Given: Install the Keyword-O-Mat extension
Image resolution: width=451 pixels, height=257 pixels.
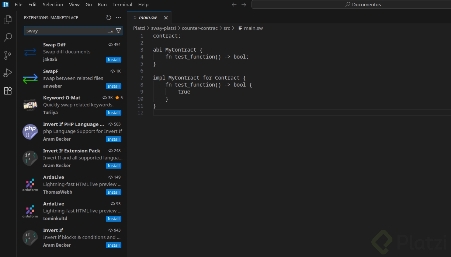Looking at the screenshot, I should (x=114, y=113).
